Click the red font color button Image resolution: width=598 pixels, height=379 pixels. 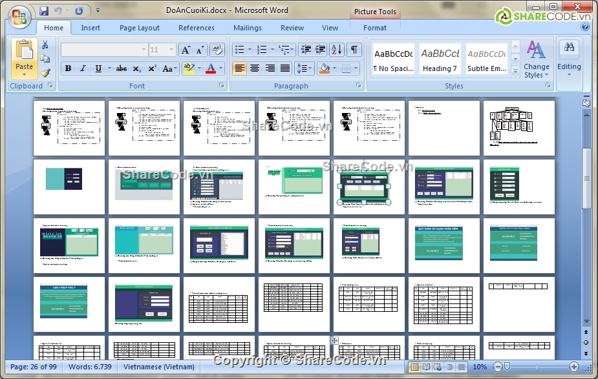click(211, 68)
